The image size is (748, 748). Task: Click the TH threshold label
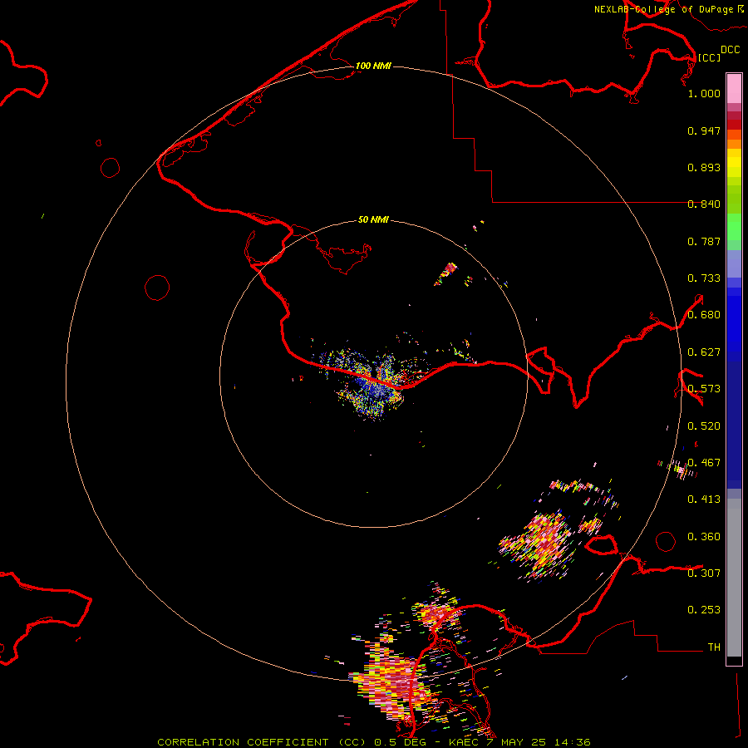coord(714,647)
